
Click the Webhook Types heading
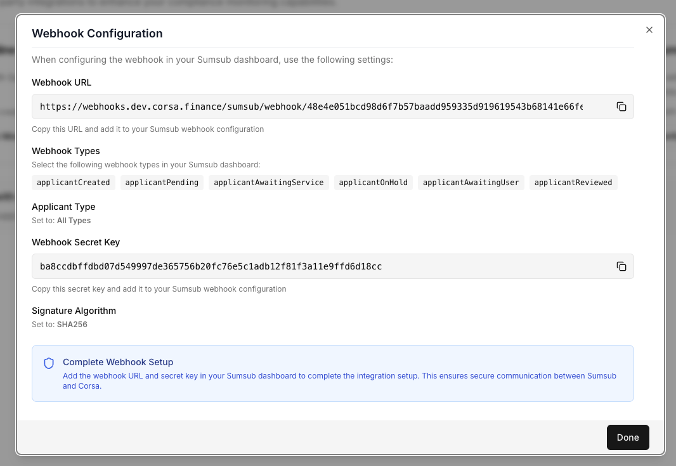pyautogui.click(x=65, y=151)
